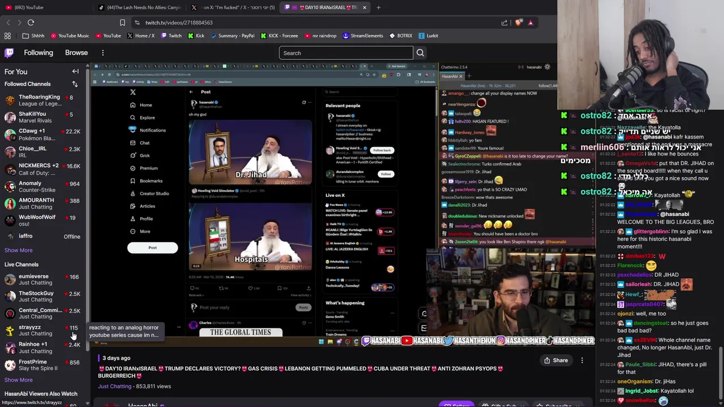Open the Twitch bookmark
724x407 pixels.
[171, 36]
